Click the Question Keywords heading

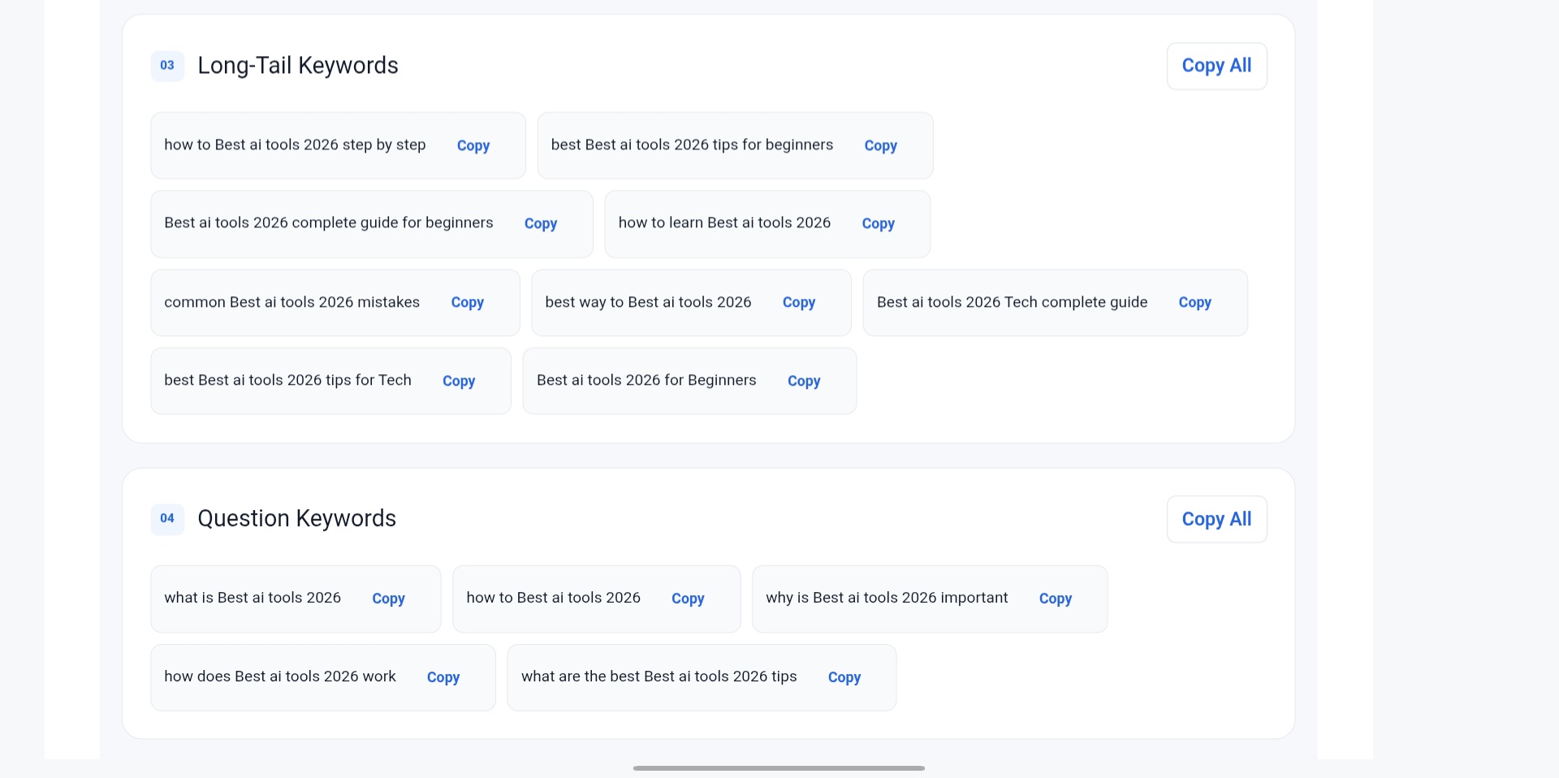click(x=297, y=519)
